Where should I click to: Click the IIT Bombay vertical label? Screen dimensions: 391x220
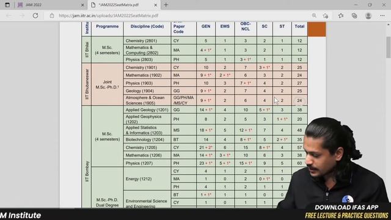click(x=87, y=171)
